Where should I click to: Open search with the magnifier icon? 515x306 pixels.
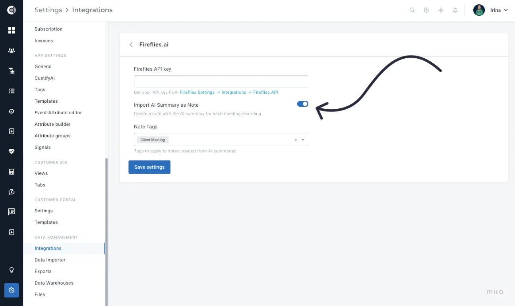pyautogui.click(x=412, y=10)
